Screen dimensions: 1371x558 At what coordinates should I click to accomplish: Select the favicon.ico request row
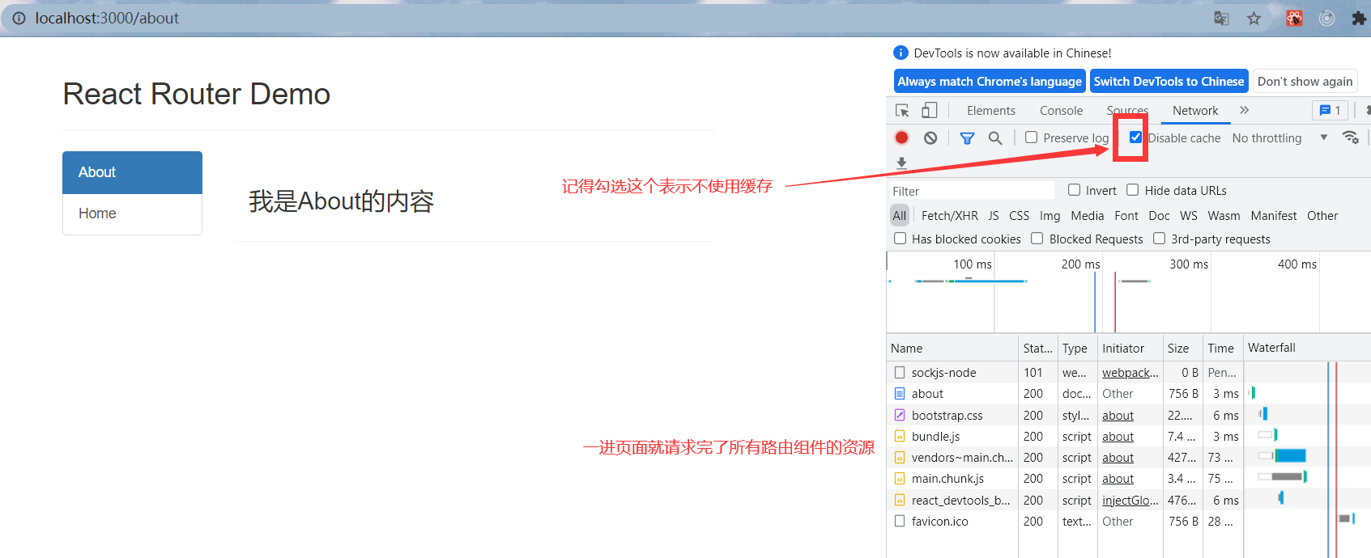(x=1128, y=522)
